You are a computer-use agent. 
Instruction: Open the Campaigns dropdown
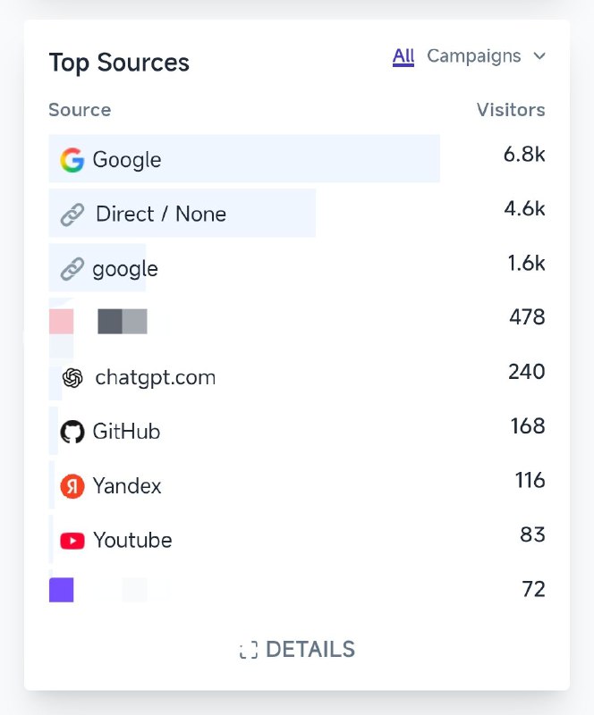(473, 56)
